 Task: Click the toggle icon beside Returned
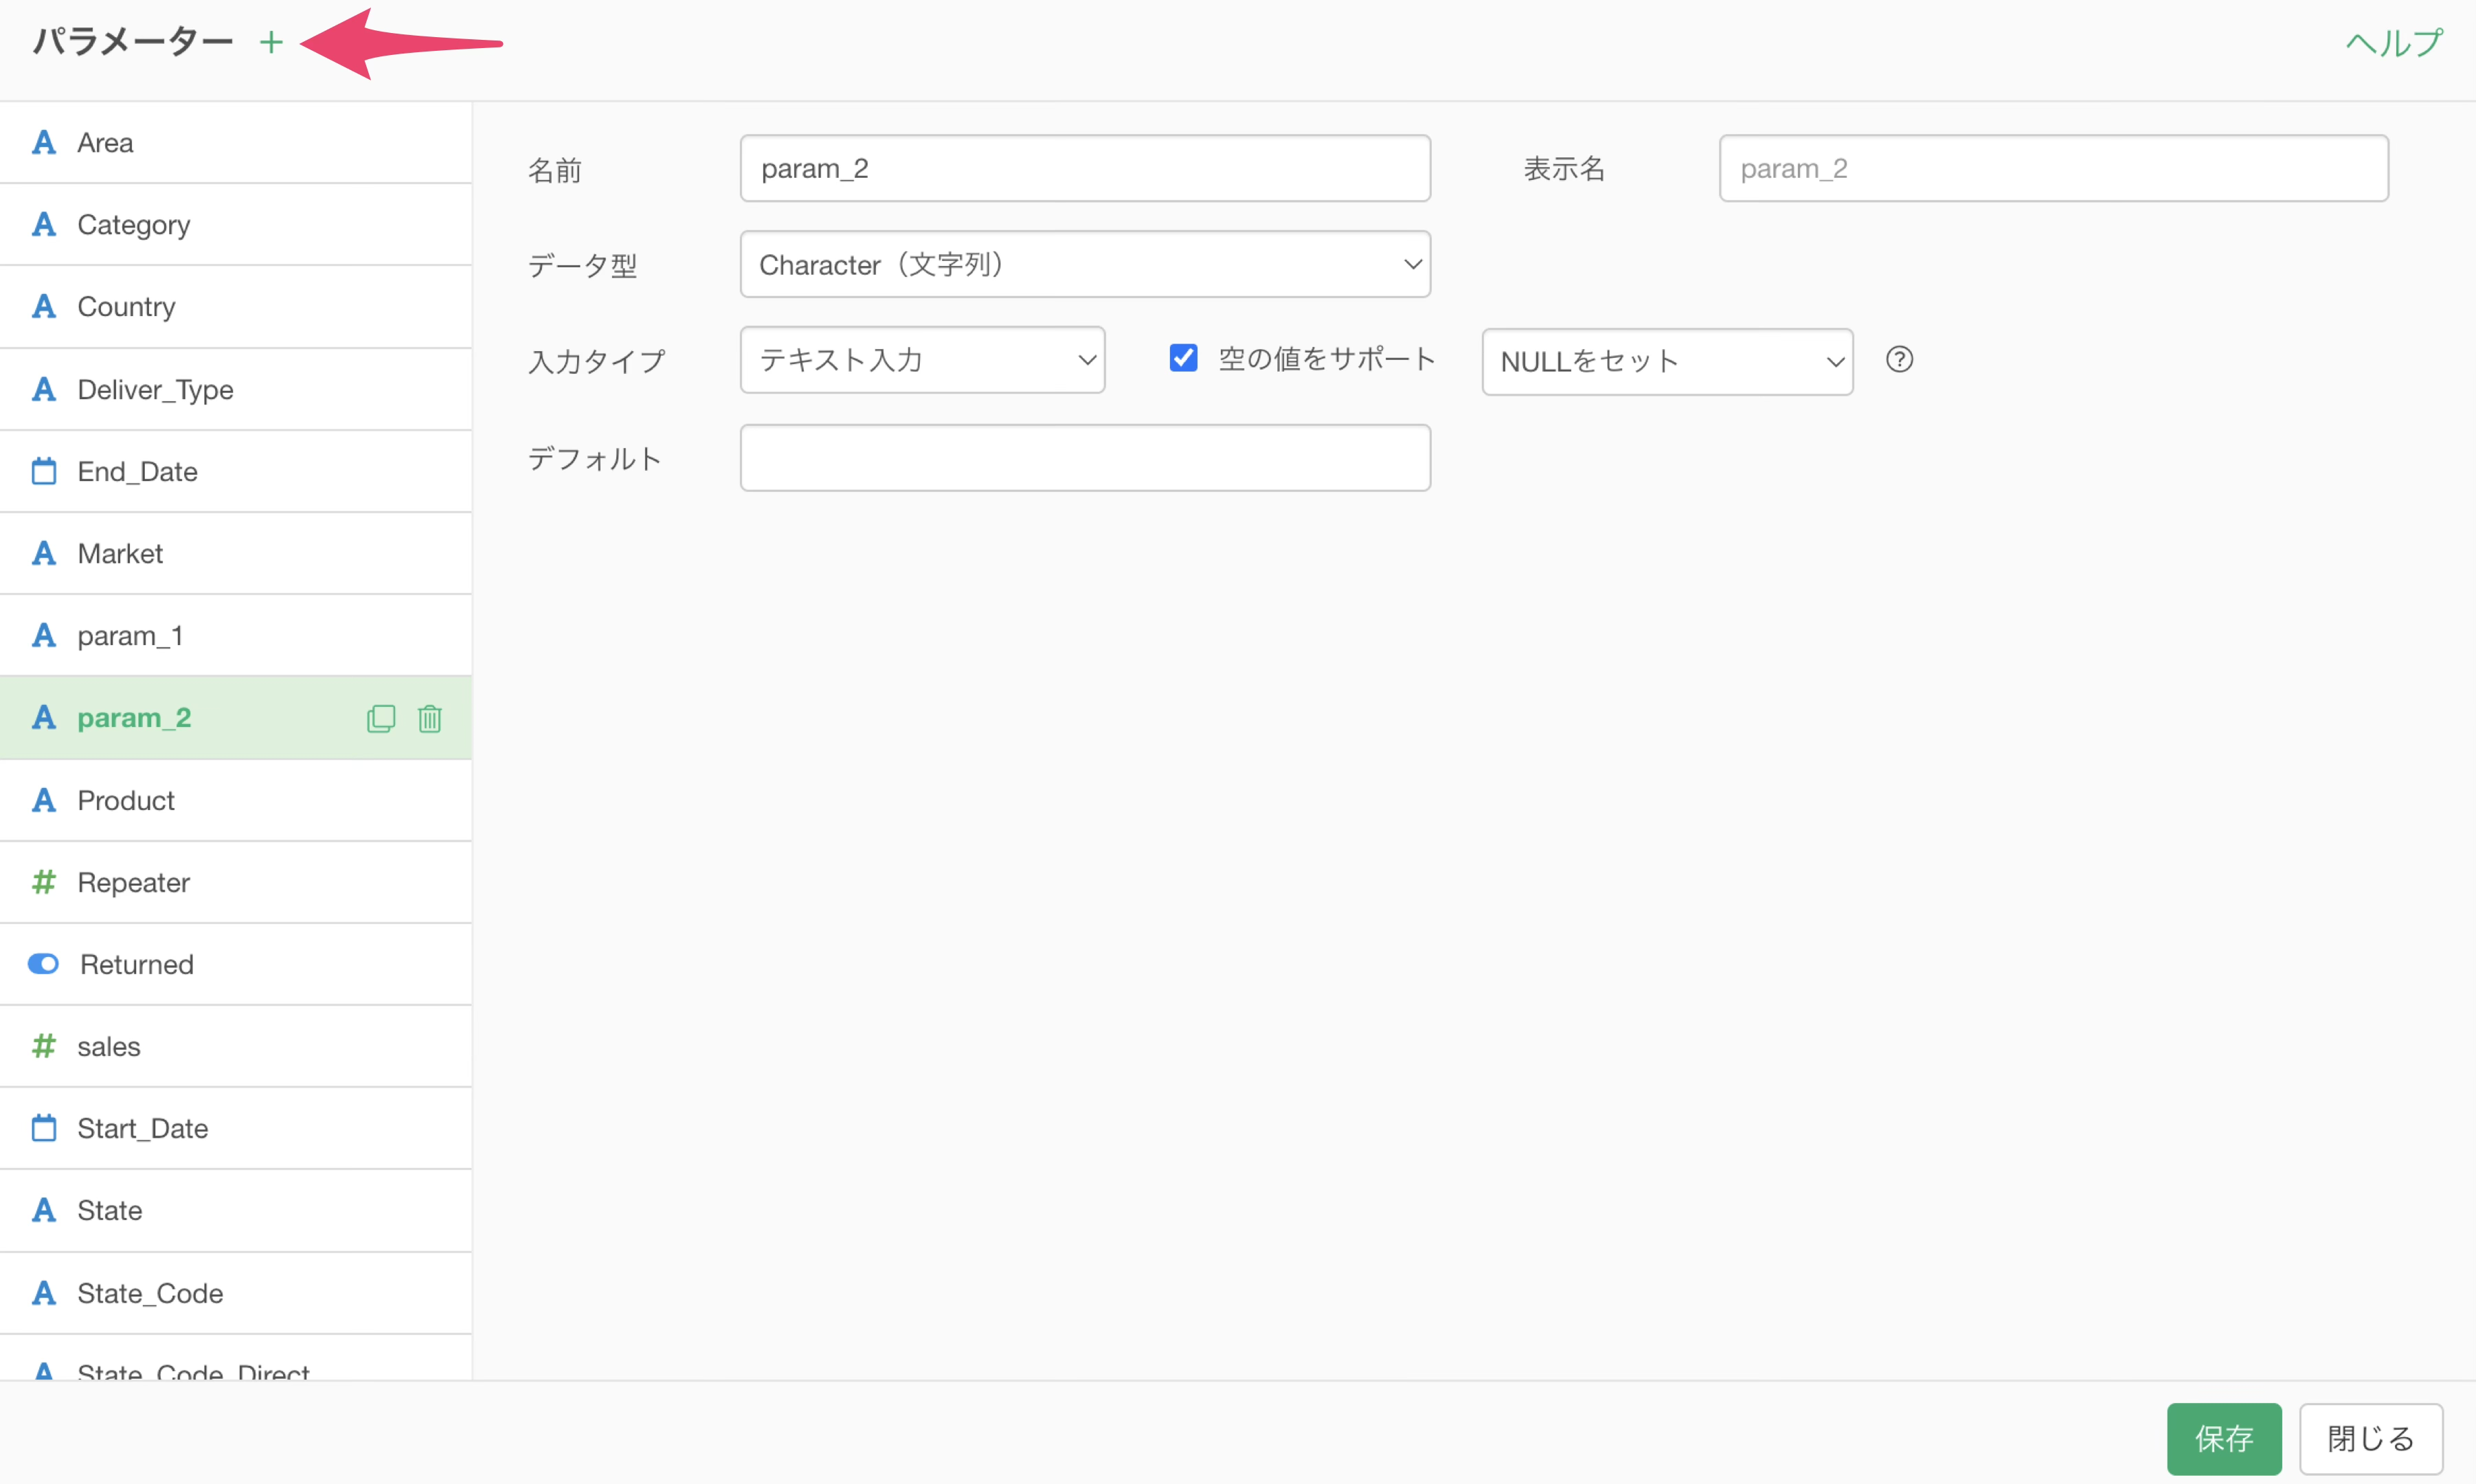pos(44,964)
